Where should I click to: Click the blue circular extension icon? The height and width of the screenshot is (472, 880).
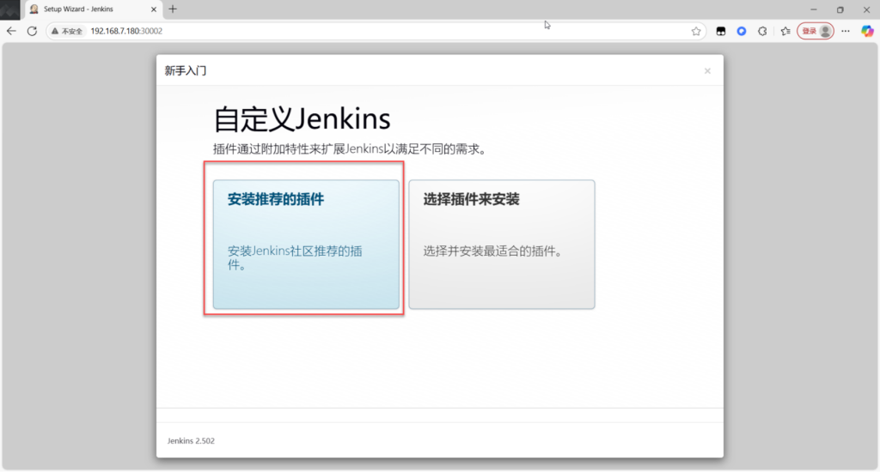(x=742, y=31)
